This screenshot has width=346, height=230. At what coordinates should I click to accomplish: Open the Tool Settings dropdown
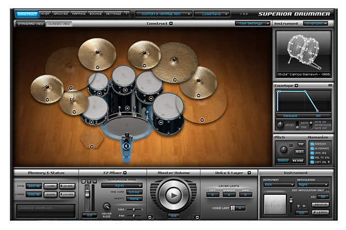[x=252, y=23]
